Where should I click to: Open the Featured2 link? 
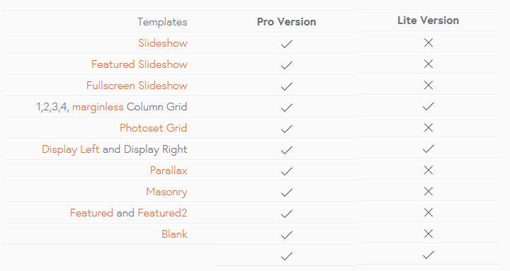pyautogui.click(x=162, y=213)
